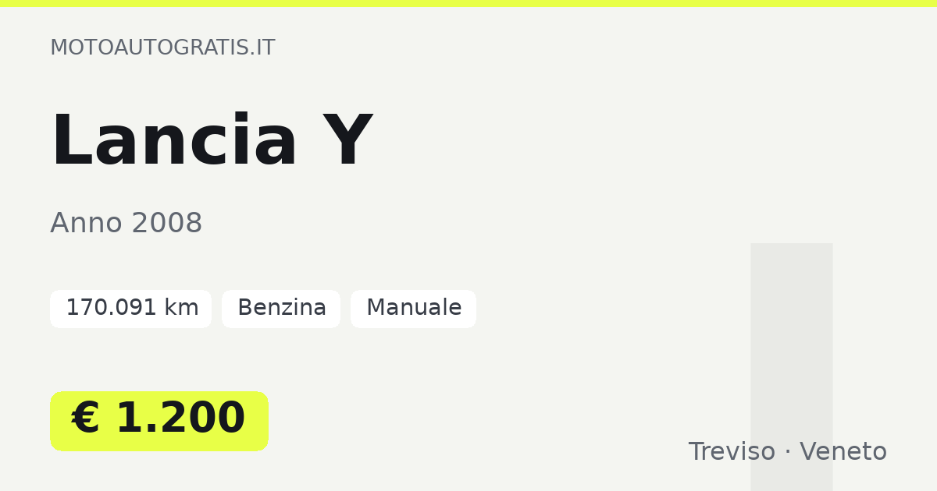The height and width of the screenshot is (491, 937).
Task: Select the Anno 2008 subtitle
Action: point(126,224)
